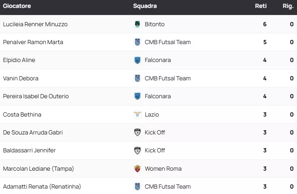297x194 pixels.
Task: Click the Giocatore column header
Action: pos(17,6)
